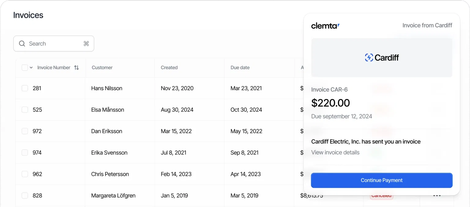Click created date Jan 5, 2019
The image size is (470, 207).
(174, 195)
